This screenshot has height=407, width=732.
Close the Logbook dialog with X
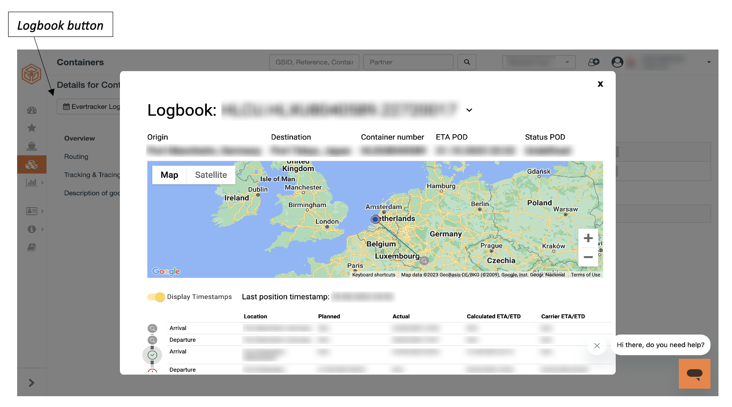point(600,84)
